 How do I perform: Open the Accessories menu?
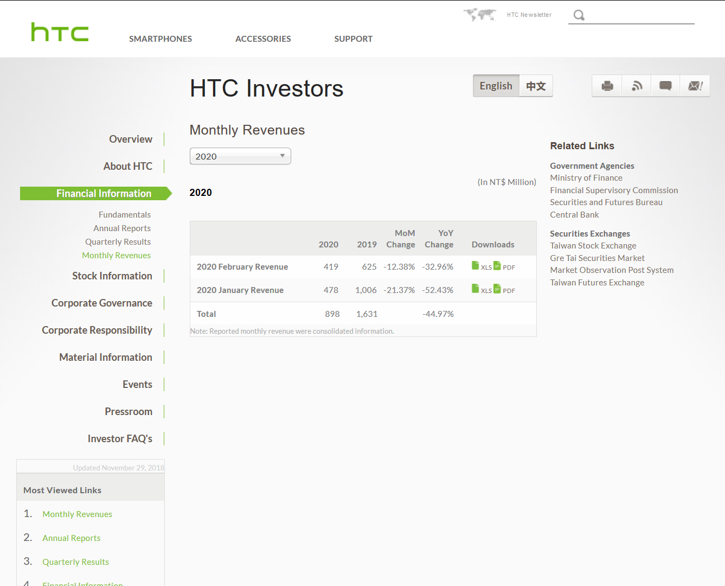263,39
